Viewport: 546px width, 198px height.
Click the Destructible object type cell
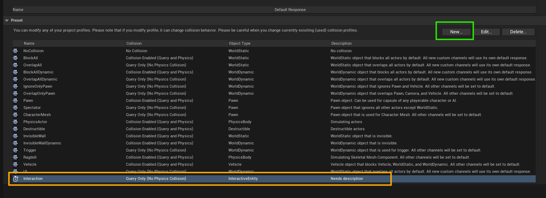tap(239, 129)
